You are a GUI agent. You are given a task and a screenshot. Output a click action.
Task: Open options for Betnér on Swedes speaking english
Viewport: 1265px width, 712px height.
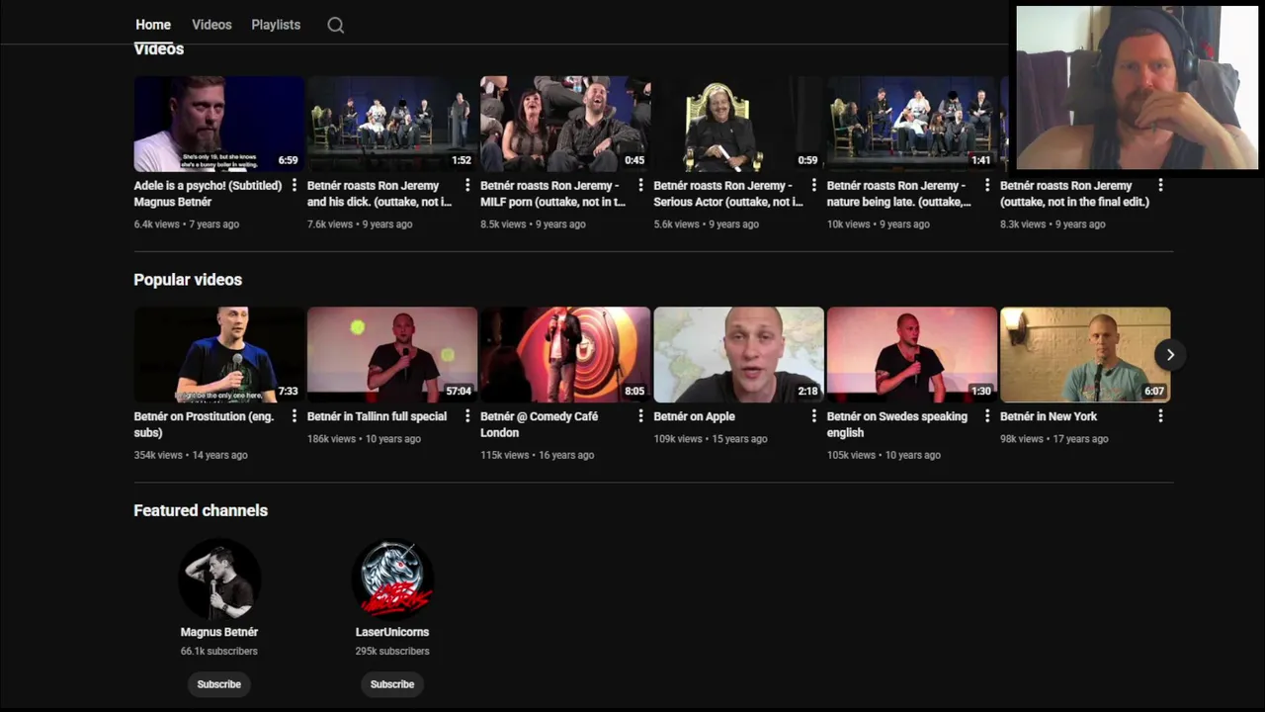[x=987, y=416]
